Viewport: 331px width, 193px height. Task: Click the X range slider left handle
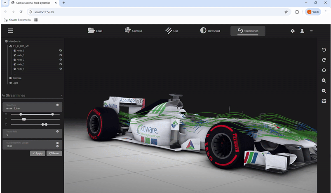(21, 114)
